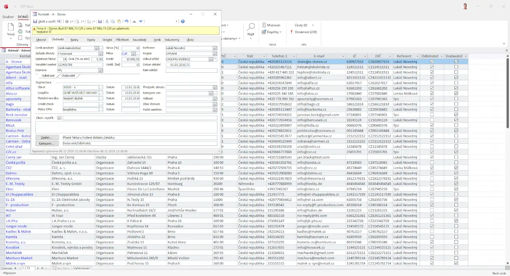Uncheck Odběratel checkbox for Bago row
Screen dimensions: 510x276
(431, 104)
